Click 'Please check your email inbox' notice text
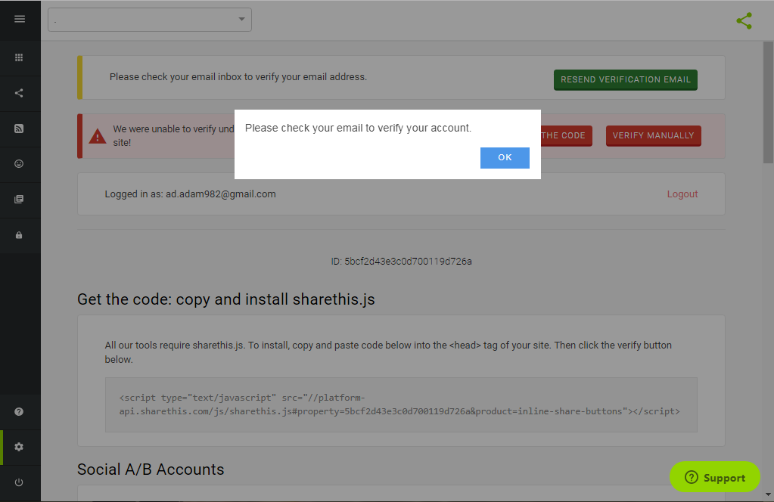The height and width of the screenshot is (502, 774). click(x=238, y=77)
